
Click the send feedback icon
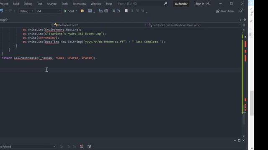pyautogui.click(x=241, y=11)
